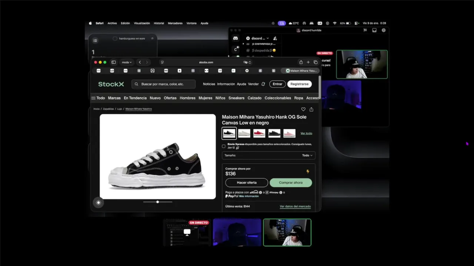Click the Wi-Fi status icon

(335, 23)
